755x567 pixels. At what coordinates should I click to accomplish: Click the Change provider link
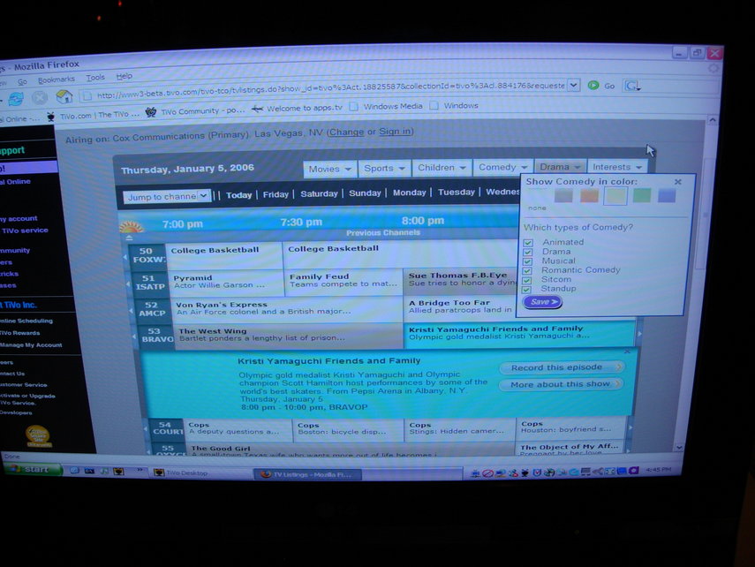(x=346, y=132)
